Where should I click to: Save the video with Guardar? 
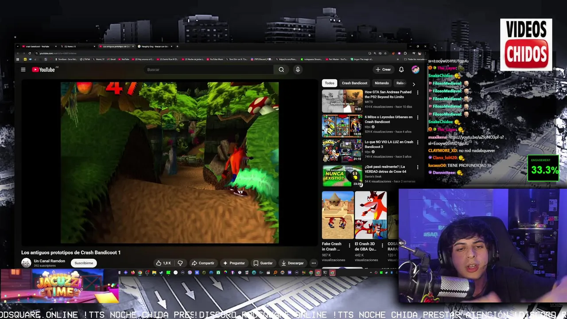click(263, 263)
